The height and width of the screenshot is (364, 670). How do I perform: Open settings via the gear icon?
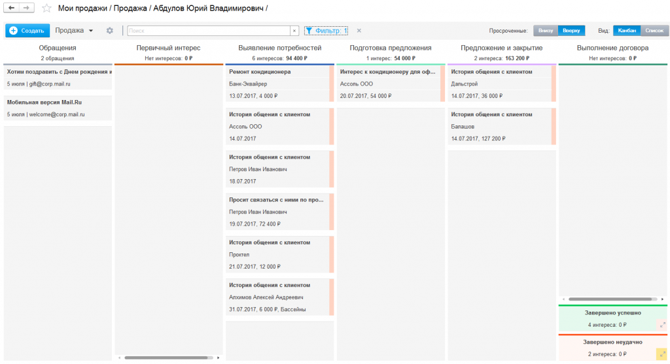[110, 31]
